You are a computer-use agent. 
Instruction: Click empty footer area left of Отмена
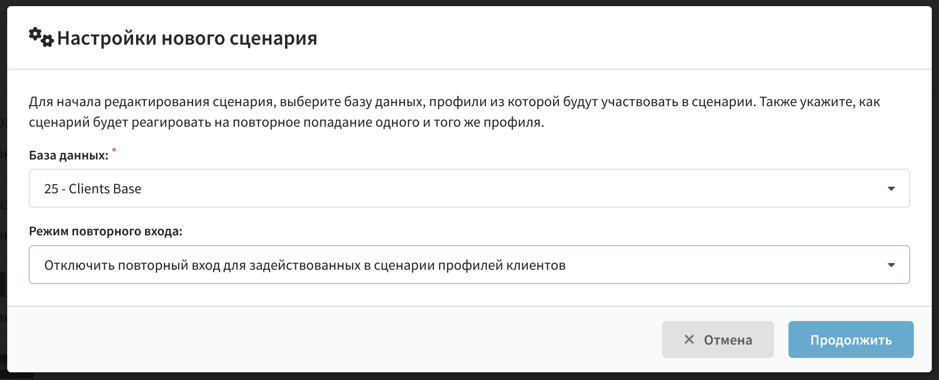tap(334, 339)
